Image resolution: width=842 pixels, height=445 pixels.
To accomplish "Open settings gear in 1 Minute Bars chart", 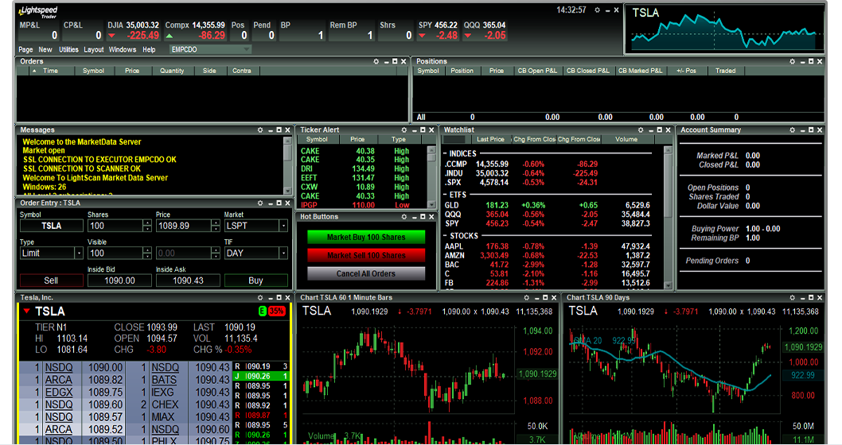I will point(526,297).
